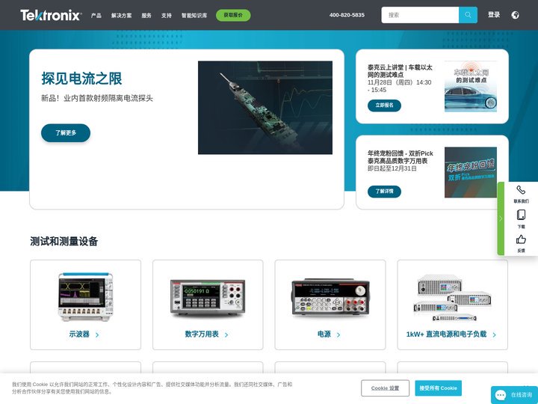538x404 pixels.
Task: Click the search magnifier button
Action: (x=468, y=15)
